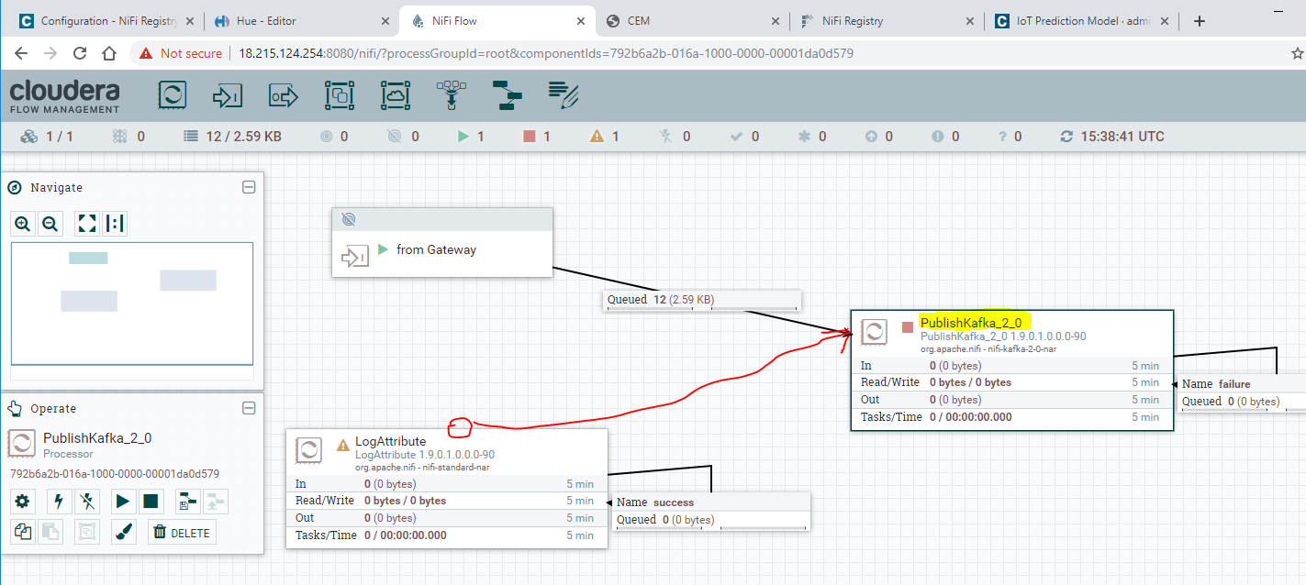1306x585 pixels.
Task: Select the Label toolbar icon
Action: tap(563, 95)
